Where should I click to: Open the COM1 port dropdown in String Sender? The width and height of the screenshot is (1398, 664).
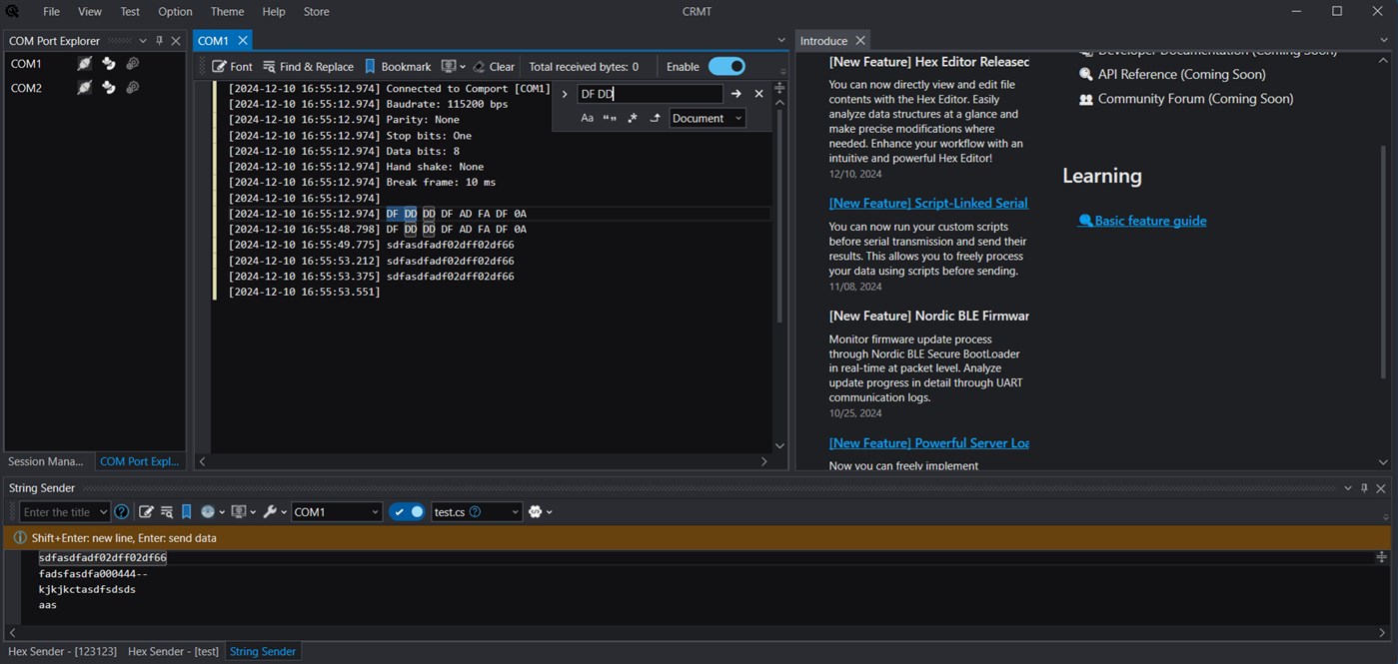tap(336, 512)
